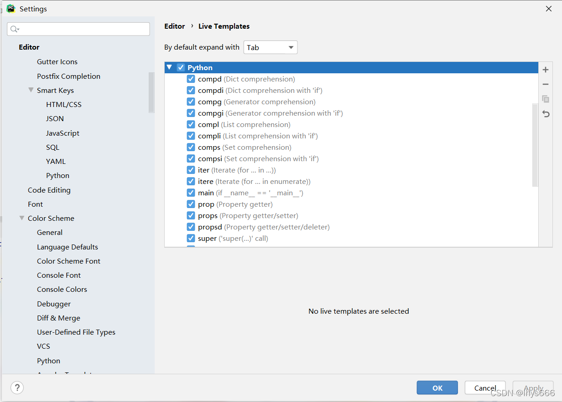Open the 'By default expand with' Tab dropdown
The image size is (562, 402).
tap(271, 47)
